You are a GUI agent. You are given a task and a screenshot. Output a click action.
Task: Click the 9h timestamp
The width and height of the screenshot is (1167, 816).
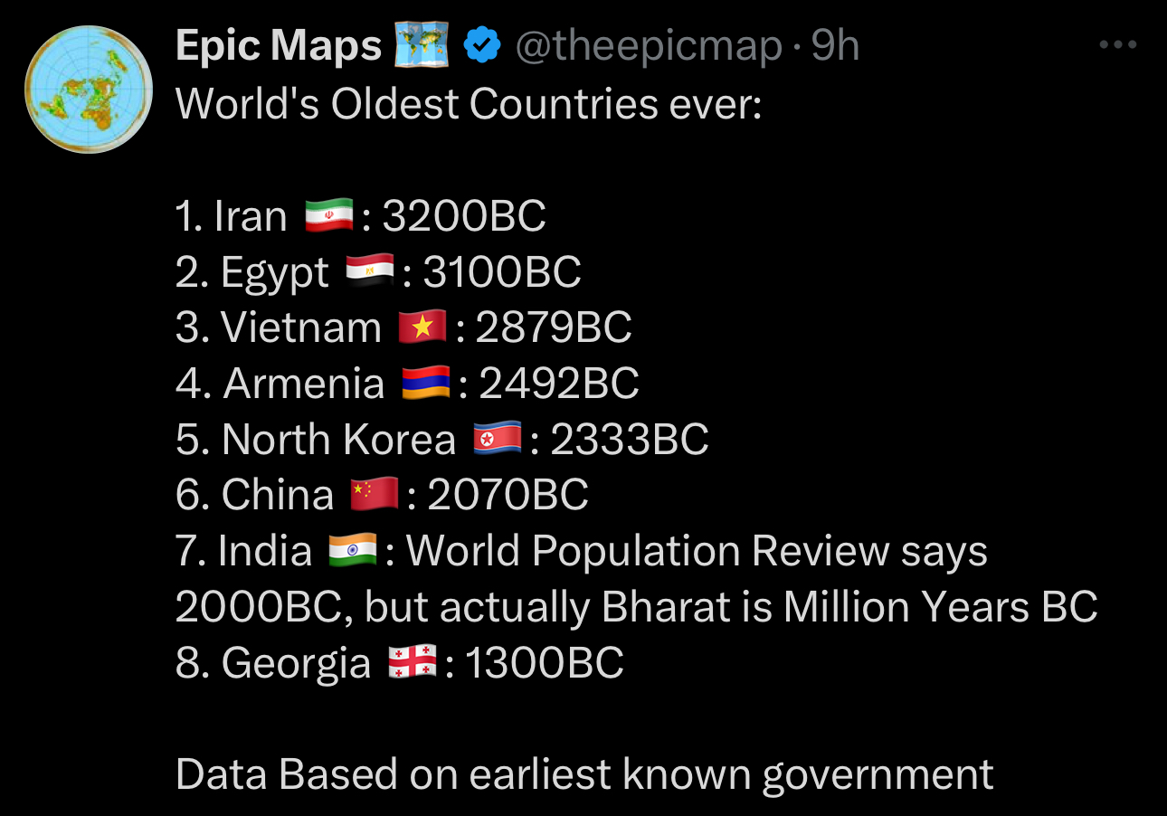pos(834,46)
